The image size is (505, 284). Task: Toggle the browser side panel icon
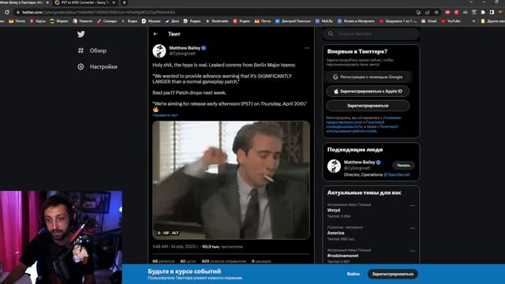click(x=492, y=13)
